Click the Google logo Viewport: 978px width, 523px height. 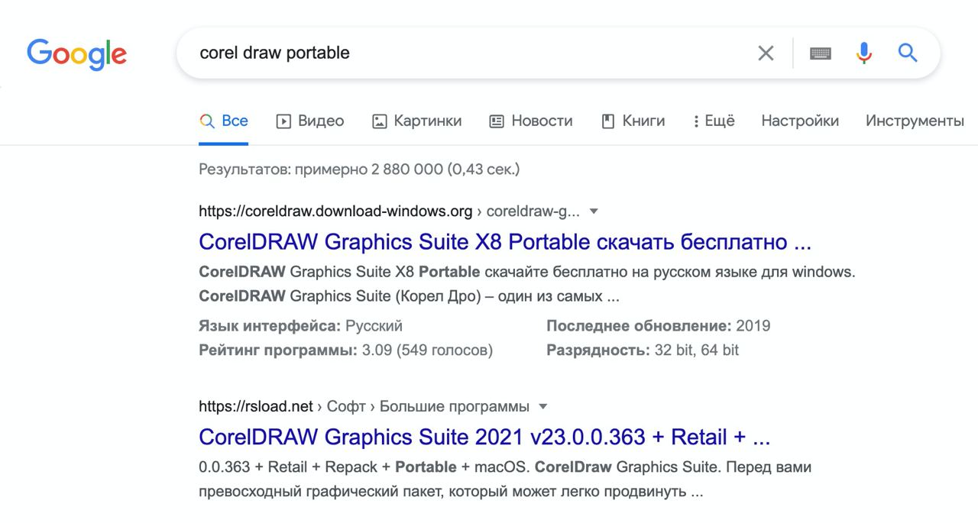[x=76, y=53]
